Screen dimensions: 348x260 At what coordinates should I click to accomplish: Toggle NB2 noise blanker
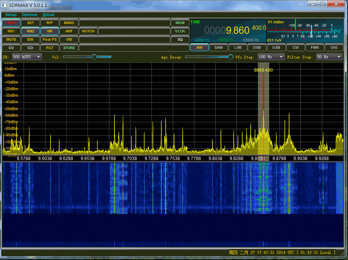click(31, 31)
